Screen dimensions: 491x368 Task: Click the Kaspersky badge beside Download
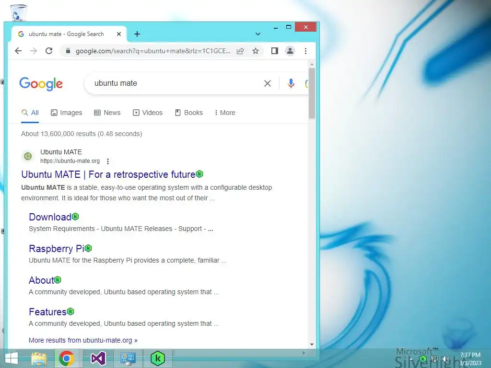(x=75, y=217)
